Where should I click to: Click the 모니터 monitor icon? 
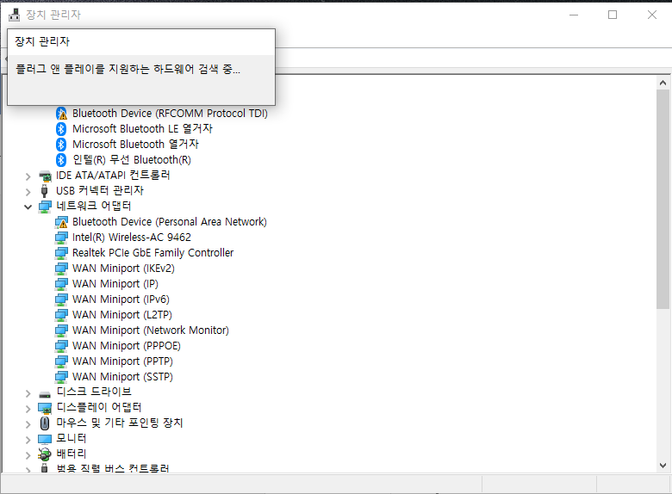(x=45, y=439)
